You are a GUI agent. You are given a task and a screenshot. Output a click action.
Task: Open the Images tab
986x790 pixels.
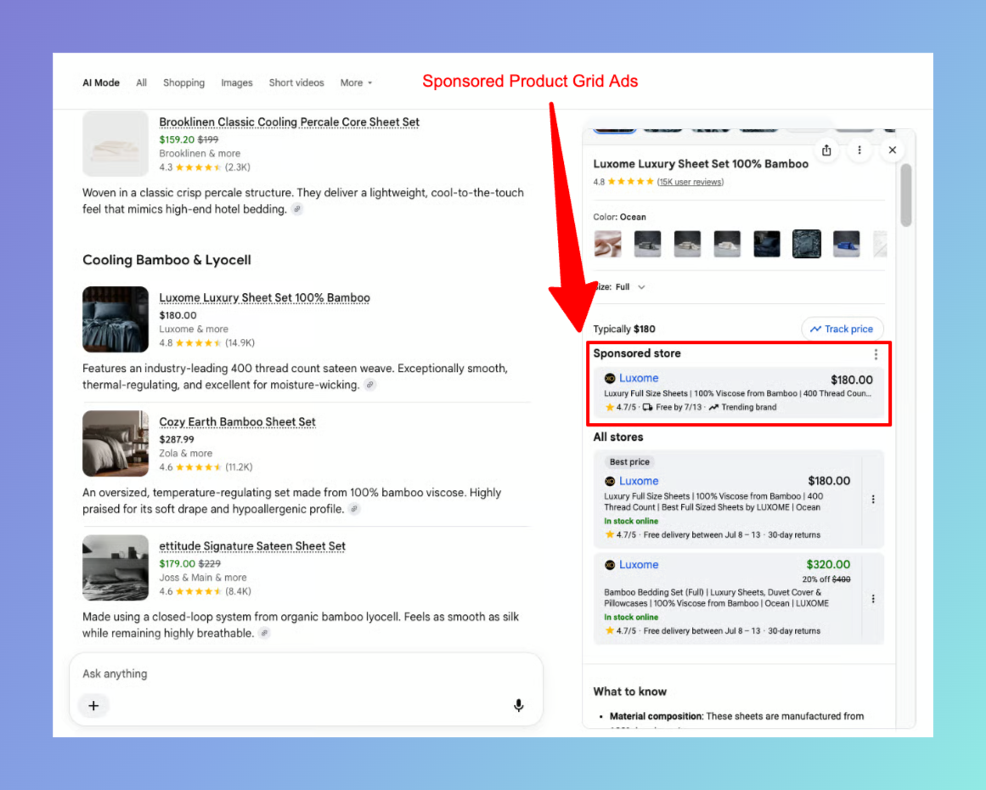pos(236,82)
